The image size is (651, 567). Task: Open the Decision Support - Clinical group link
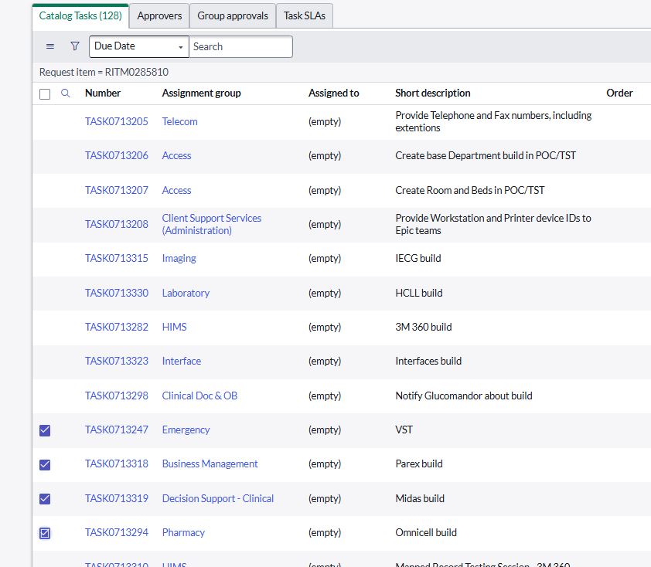point(217,498)
